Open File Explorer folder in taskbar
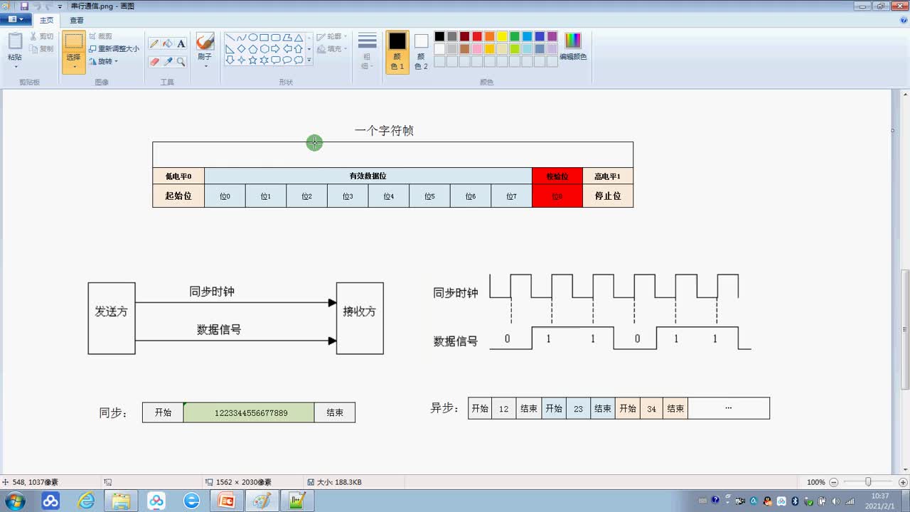Viewport: 910px width, 512px height. pos(122,501)
